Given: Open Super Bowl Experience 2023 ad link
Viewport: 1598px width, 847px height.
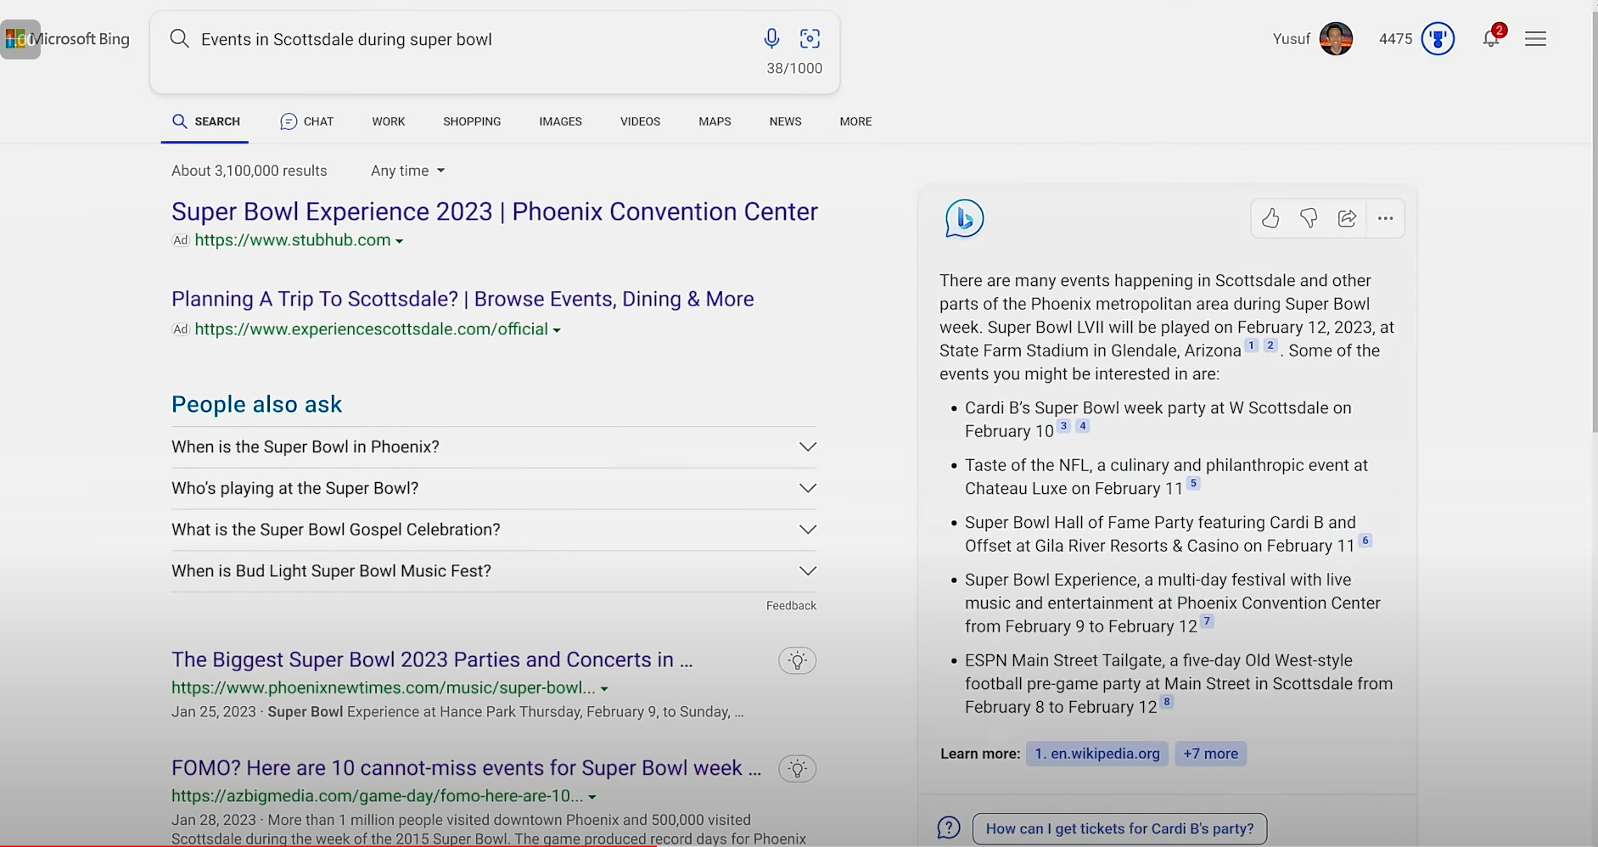Looking at the screenshot, I should tap(495, 211).
